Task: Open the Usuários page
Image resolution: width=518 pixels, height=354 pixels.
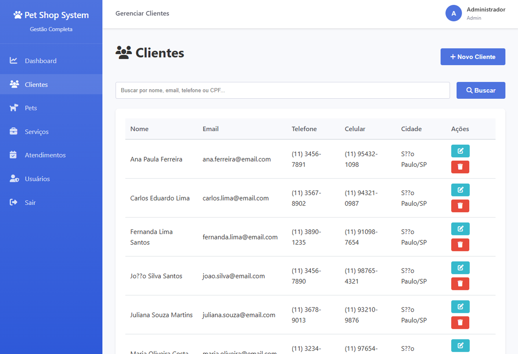Action: 51,179
